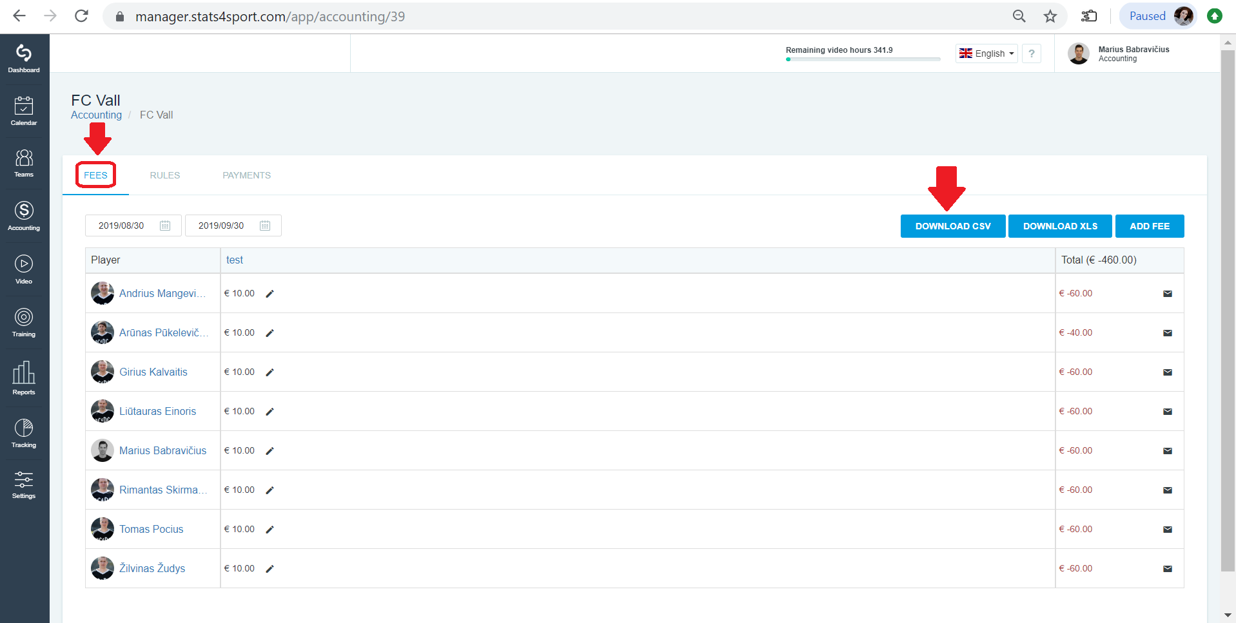Click envelope icon in Marius Babravičius row
Image resolution: width=1236 pixels, height=623 pixels.
pyautogui.click(x=1168, y=451)
